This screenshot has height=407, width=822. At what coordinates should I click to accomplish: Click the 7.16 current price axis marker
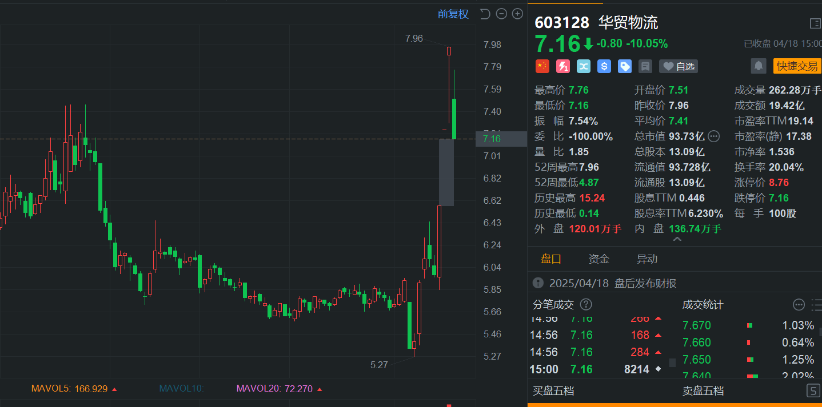pos(501,139)
